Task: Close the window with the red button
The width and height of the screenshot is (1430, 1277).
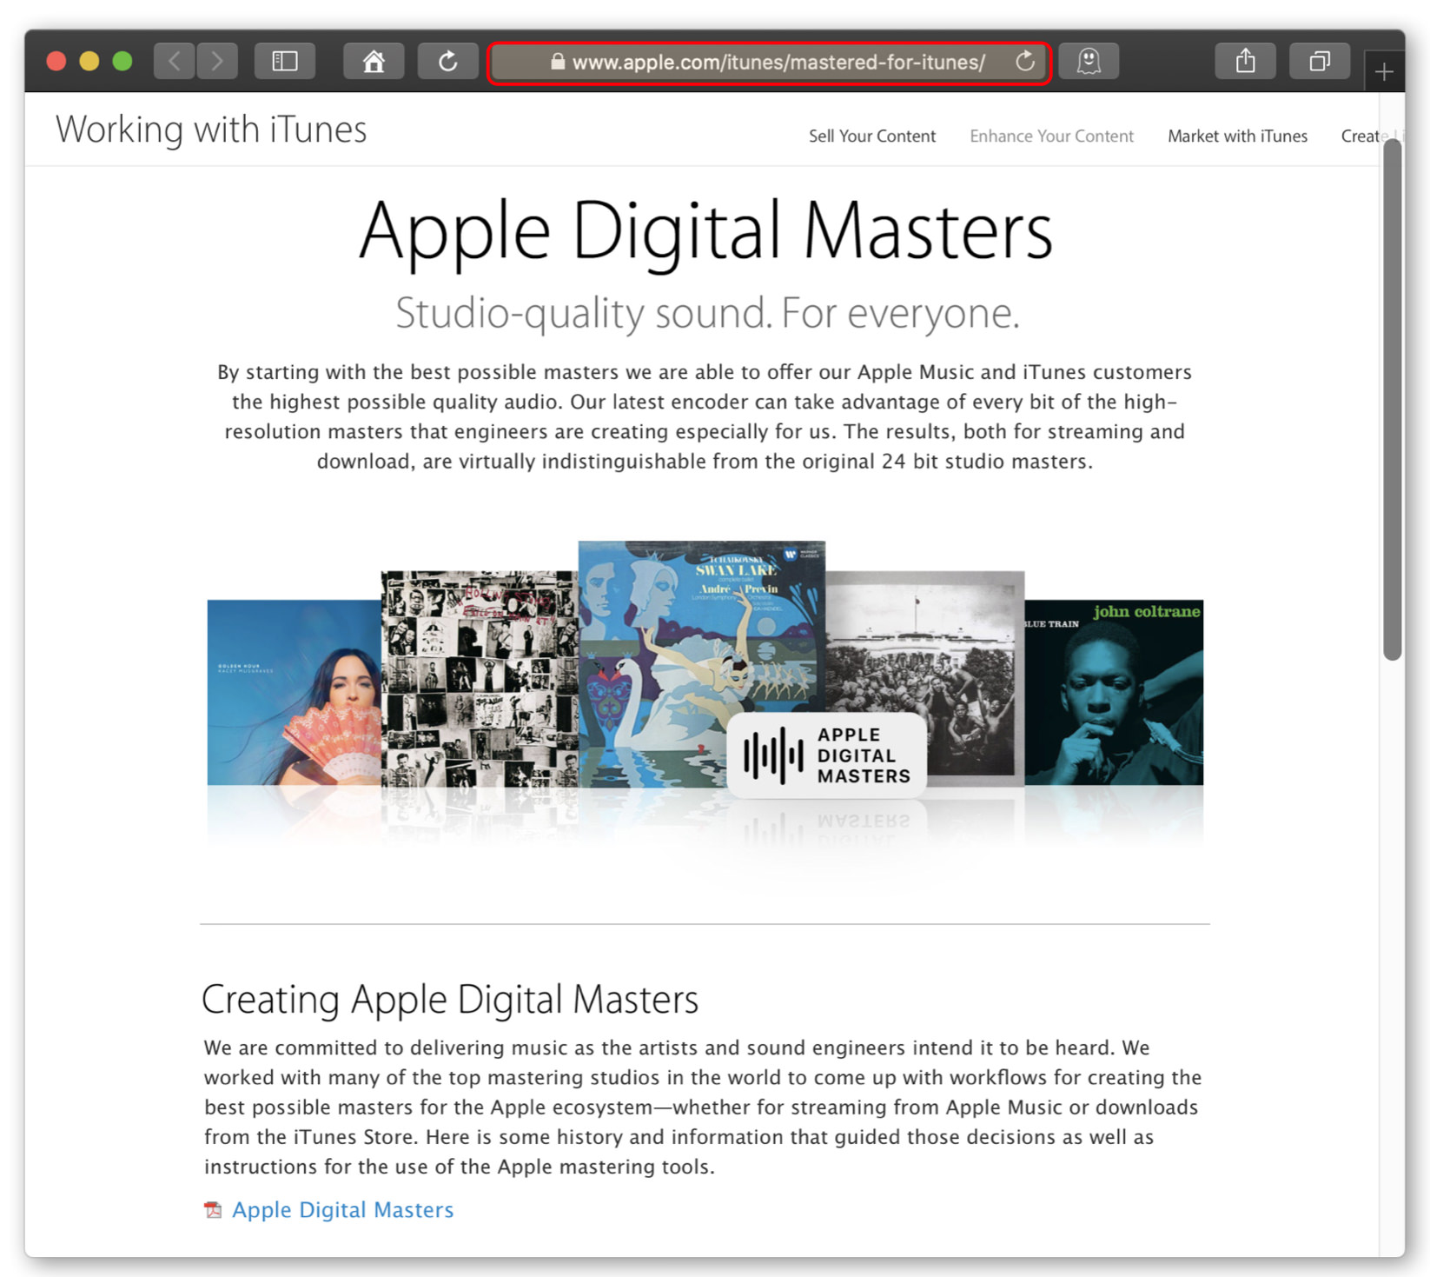Action: coord(56,62)
